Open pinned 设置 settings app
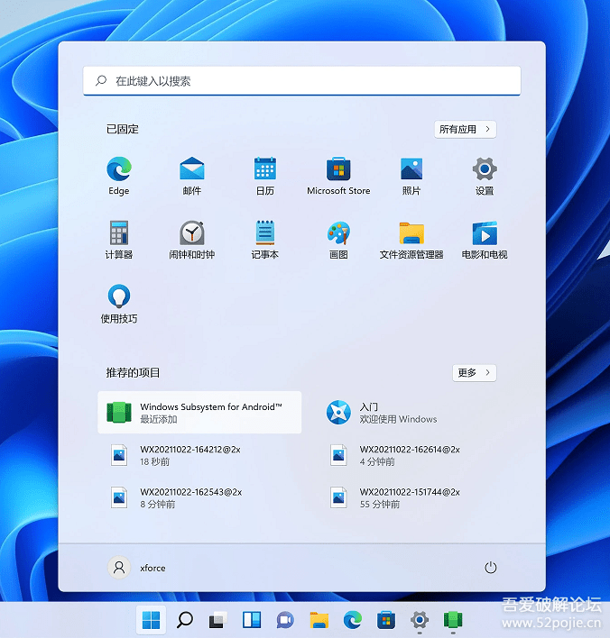Screen dimensions: 610x638 [x=485, y=176]
